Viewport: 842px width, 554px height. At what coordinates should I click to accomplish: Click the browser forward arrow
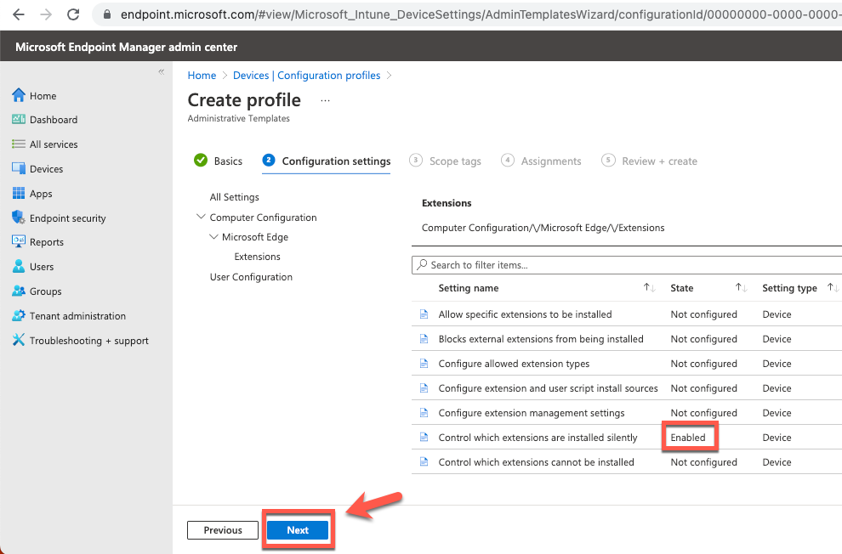point(46,14)
